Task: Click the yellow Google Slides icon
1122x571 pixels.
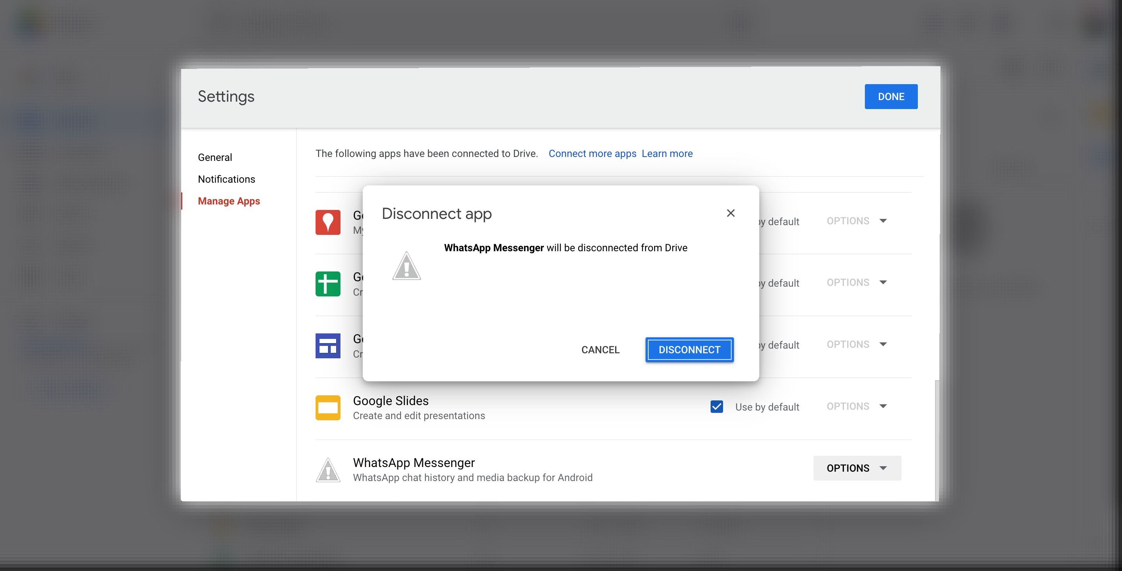Action: coord(328,408)
